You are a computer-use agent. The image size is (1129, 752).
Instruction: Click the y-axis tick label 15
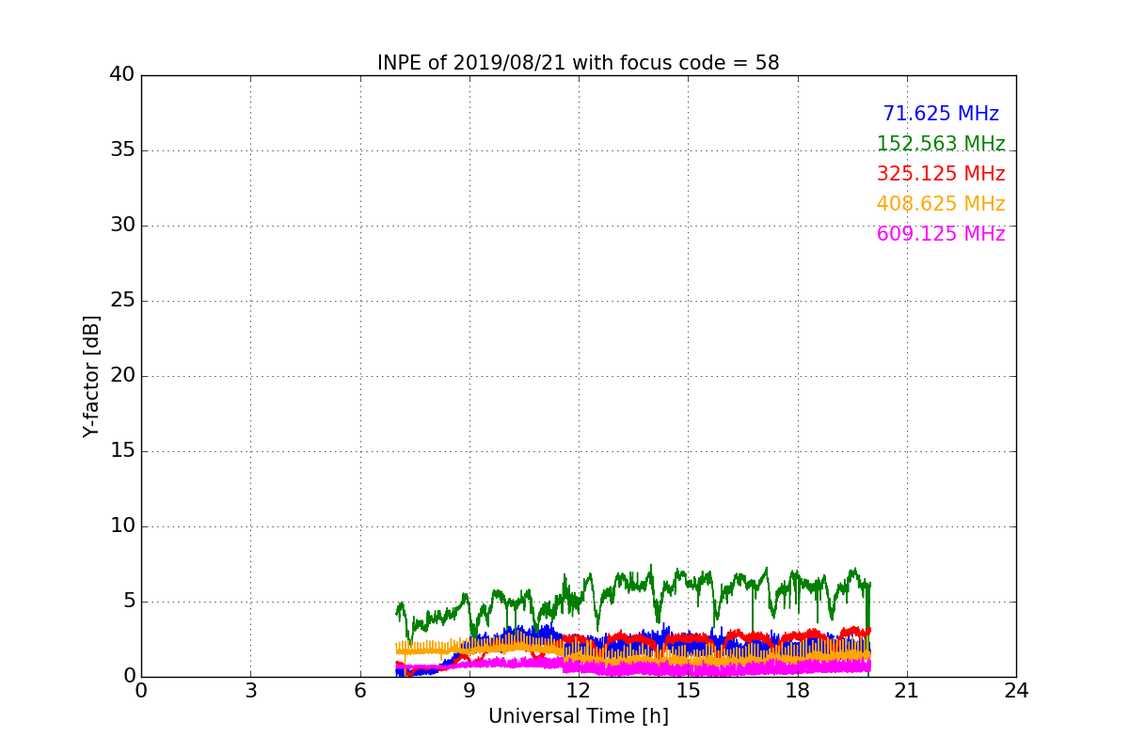pyautogui.click(x=122, y=451)
